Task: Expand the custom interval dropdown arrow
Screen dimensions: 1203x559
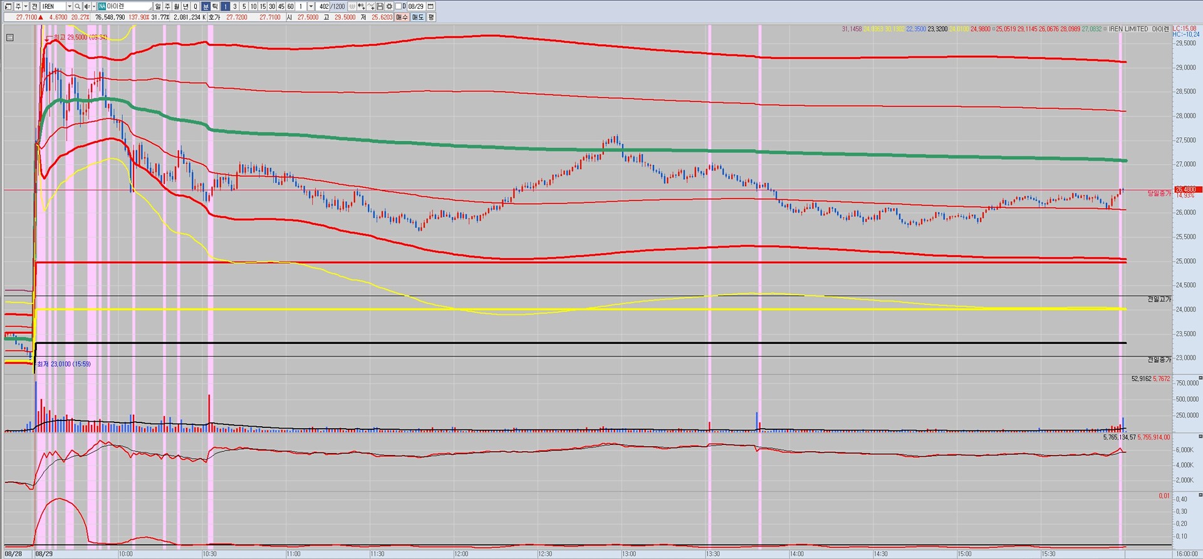Action: tap(311, 6)
